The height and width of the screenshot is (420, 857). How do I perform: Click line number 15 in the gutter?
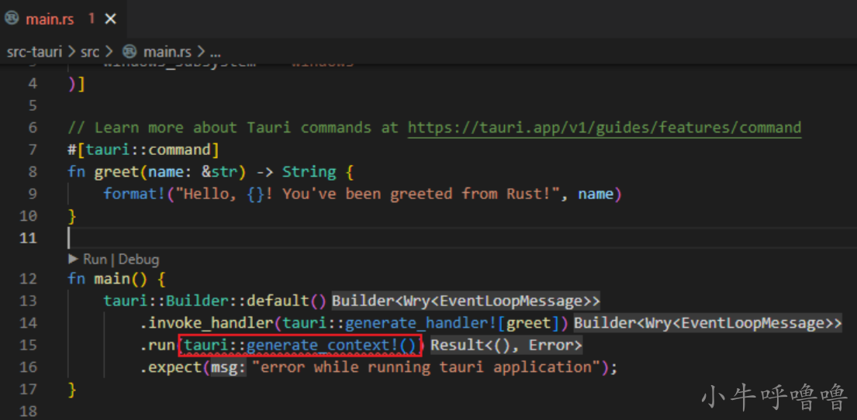[x=27, y=345]
